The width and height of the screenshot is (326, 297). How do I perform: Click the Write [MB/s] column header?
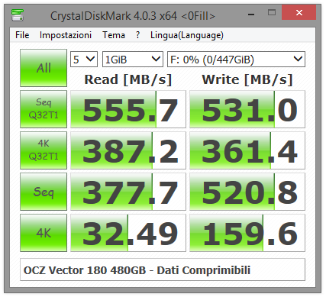(x=247, y=79)
